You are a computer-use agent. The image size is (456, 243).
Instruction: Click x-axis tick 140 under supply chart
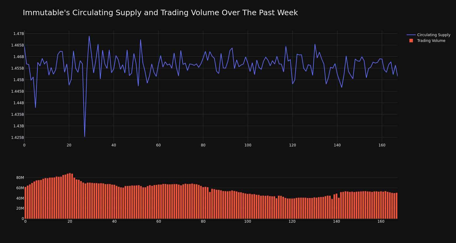click(337, 145)
